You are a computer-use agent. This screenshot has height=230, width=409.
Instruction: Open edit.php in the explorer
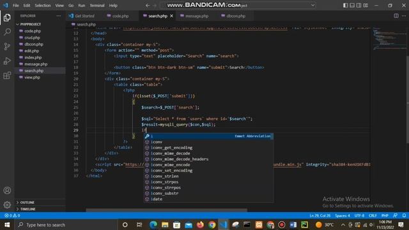pyautogui.click(x=31, y=51)
